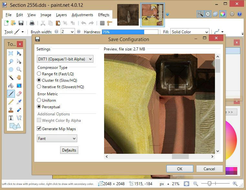The image size is (246, 190).
Task: Click the OK button
Action: pos(180,169)
